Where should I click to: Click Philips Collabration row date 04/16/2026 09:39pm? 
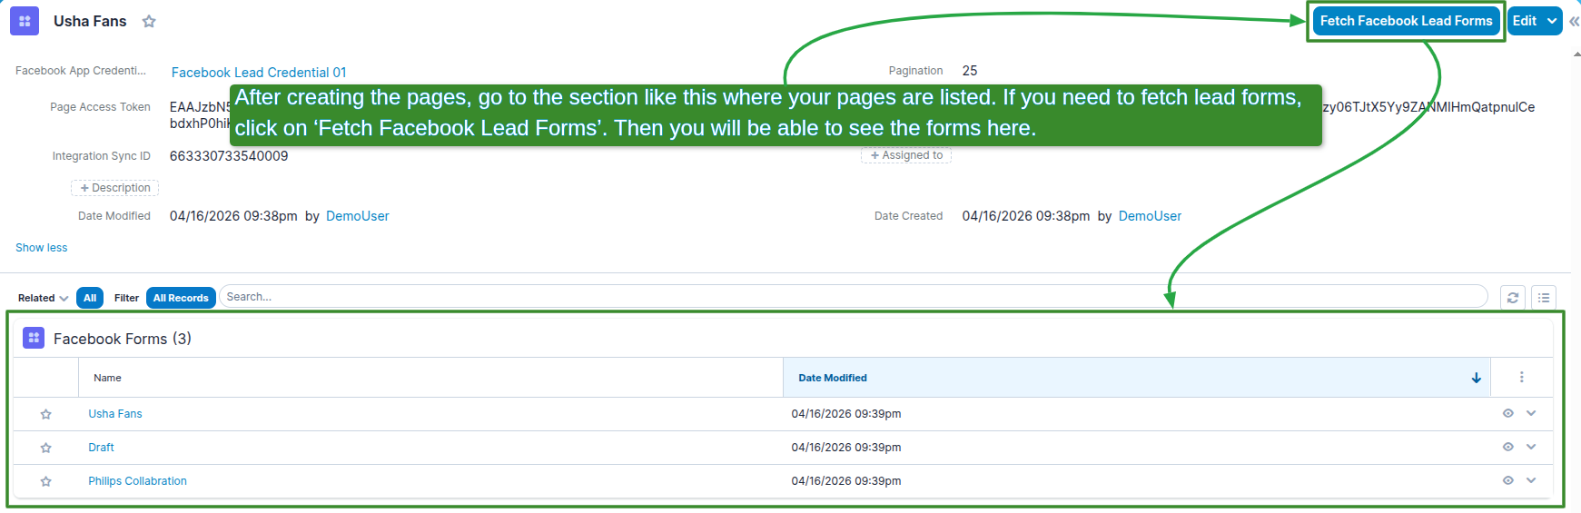pyautogui.click(x=846, y=481)
